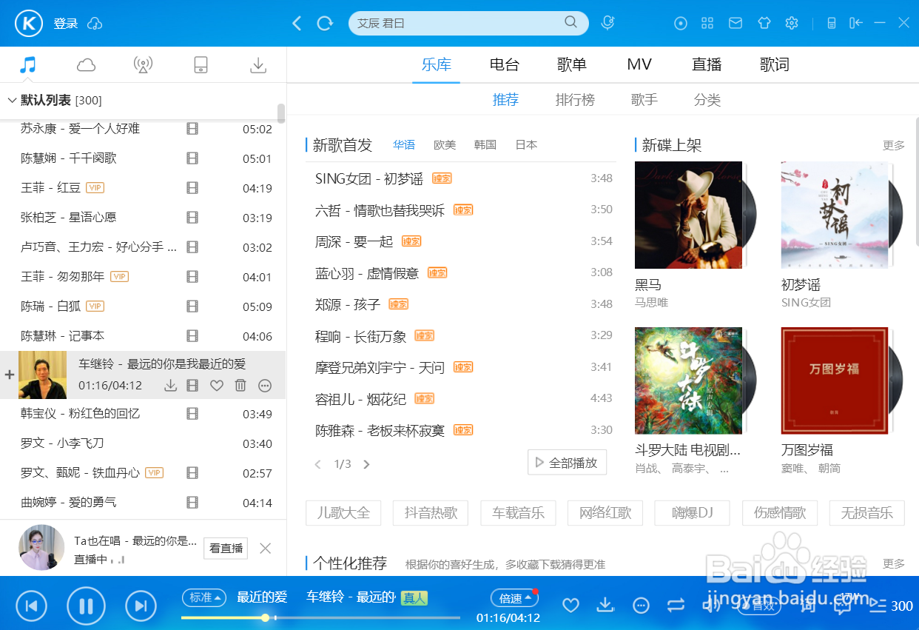919x630 pixels.
Task: Select the 歌手 sub-tab
Action: pos(644,100)
